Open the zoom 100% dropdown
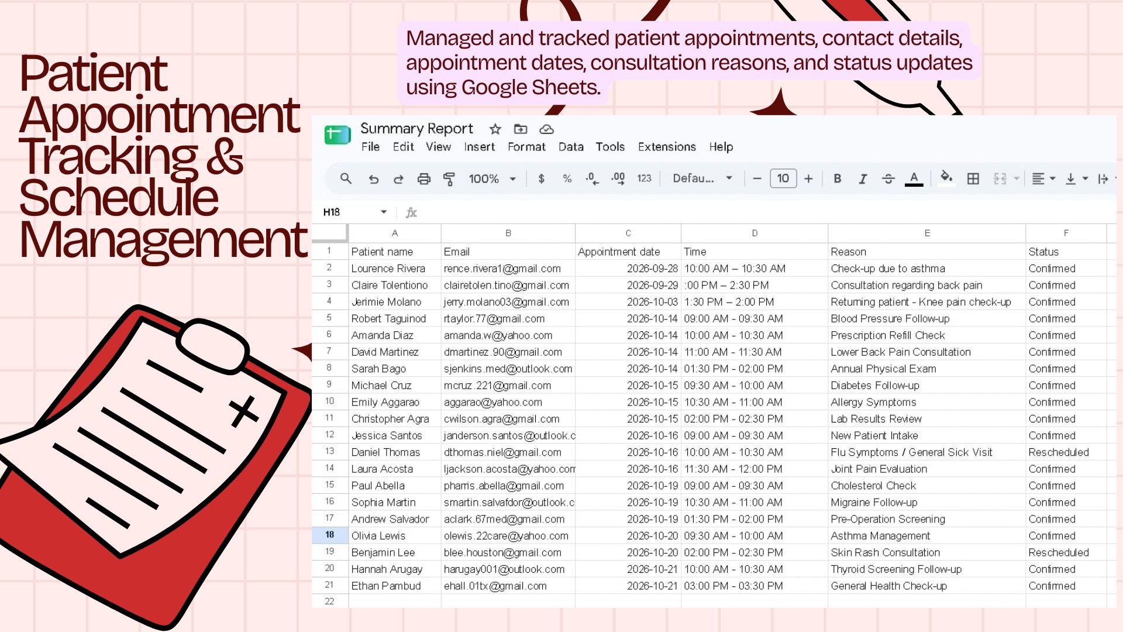The image size is (1123, 632). point(492,179)
